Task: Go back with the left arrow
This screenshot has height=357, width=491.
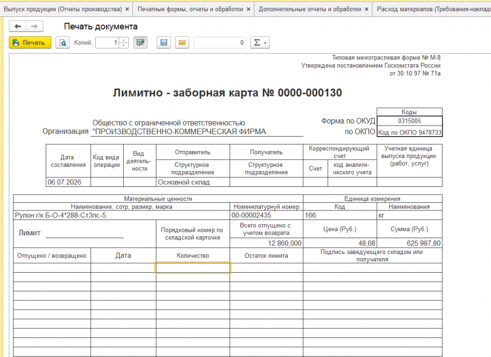Action: point(18,26)
